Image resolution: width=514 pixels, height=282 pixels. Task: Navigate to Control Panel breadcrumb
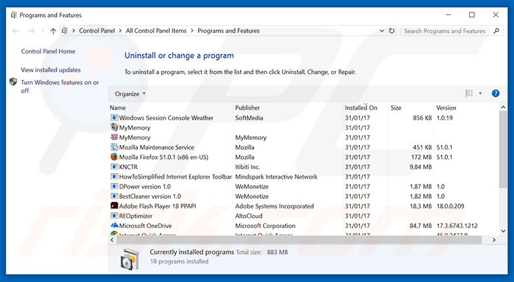(x=97, y=31)
